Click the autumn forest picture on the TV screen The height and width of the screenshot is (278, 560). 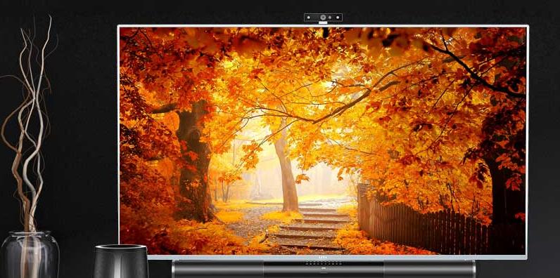click(322, 141)
